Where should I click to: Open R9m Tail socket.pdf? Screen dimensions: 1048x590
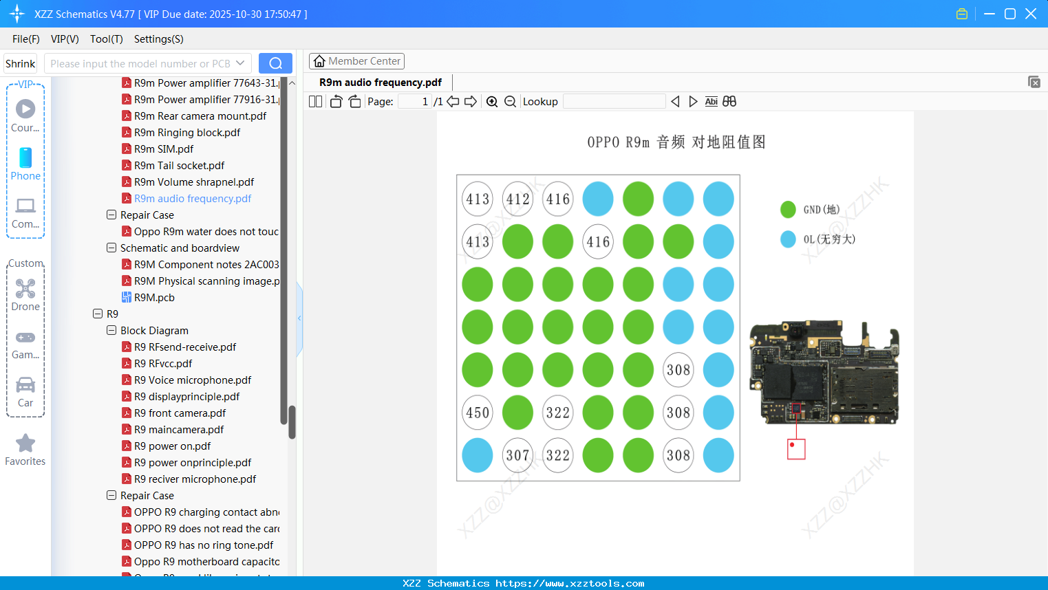point(179,165)
